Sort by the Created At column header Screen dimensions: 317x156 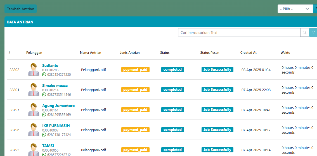248,53
